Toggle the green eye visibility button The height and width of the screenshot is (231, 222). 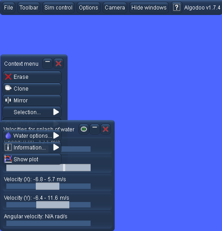tap(84, 129)
